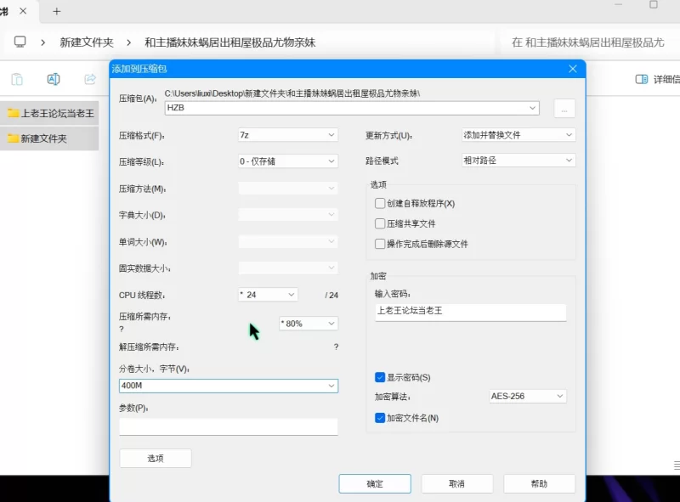This screenshot has width=680, height=502.
Task: Uncheck the 加密文件名(N) checkbox
Action: coord(380,418)
